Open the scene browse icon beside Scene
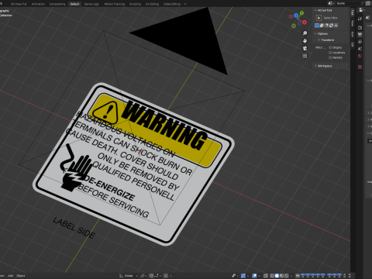The height and width of the screenshot is (279, 372). (x=331, y=3)
